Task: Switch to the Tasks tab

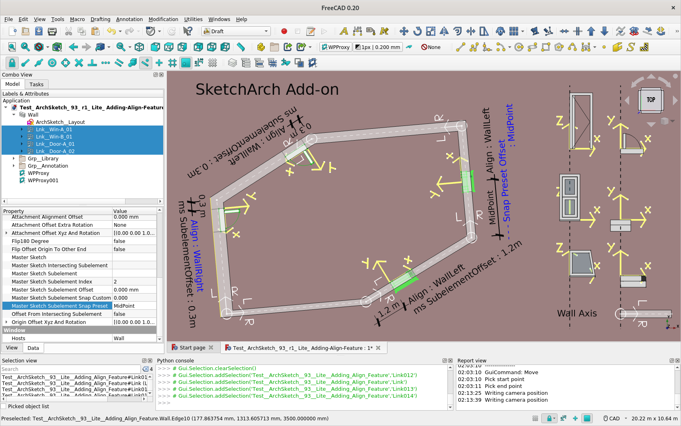Action: tap(36, 84)
